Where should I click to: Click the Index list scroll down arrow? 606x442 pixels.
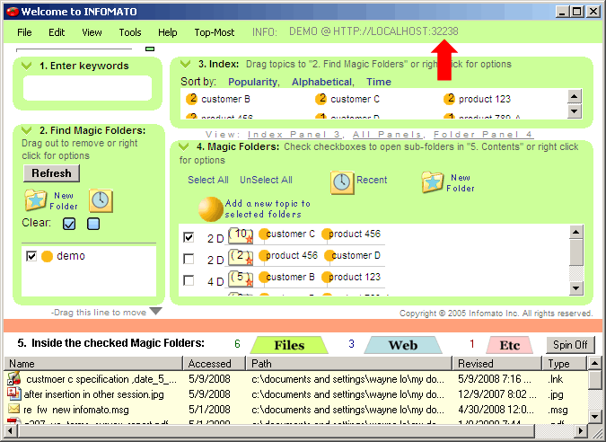tap(575, 111)
